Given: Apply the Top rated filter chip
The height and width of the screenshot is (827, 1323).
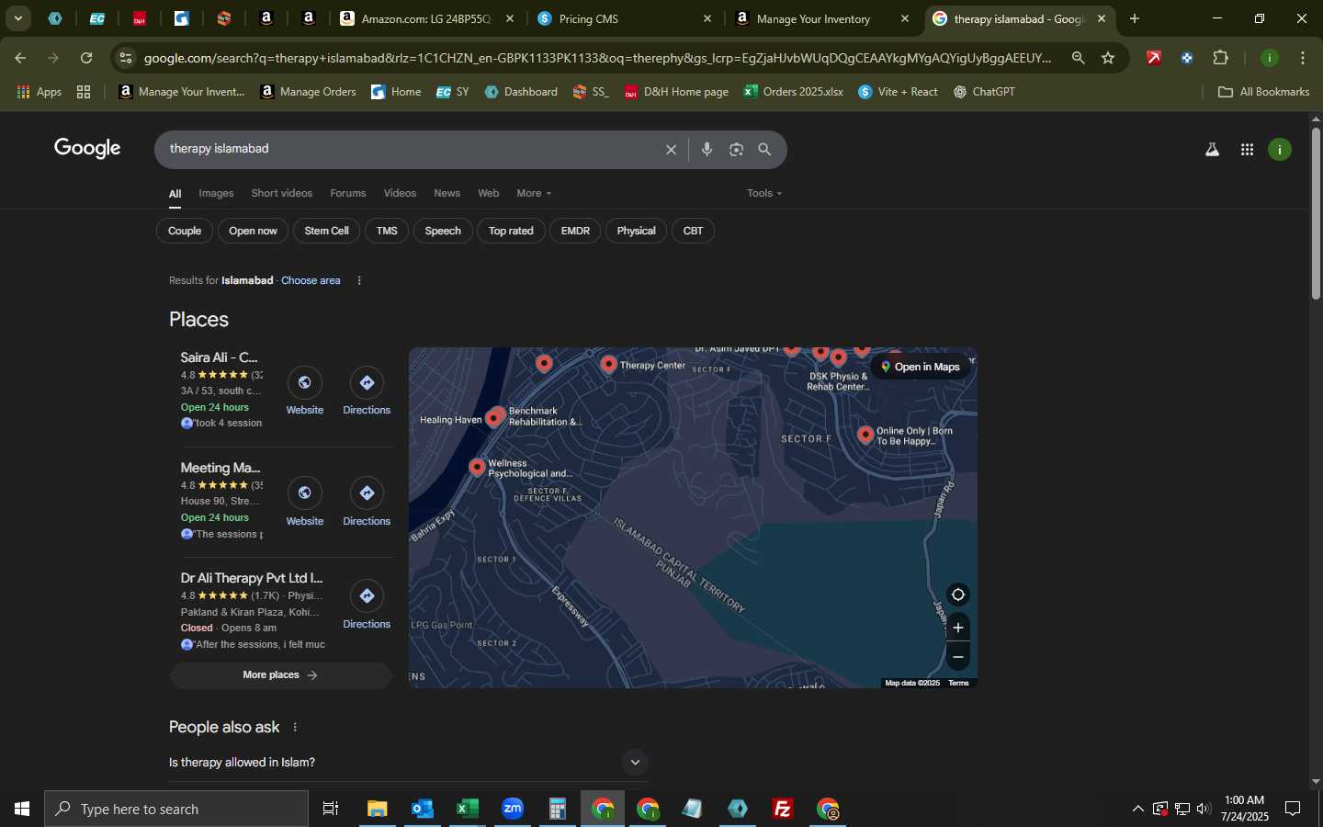Looking at the screenshot, I should click(511, 231).
